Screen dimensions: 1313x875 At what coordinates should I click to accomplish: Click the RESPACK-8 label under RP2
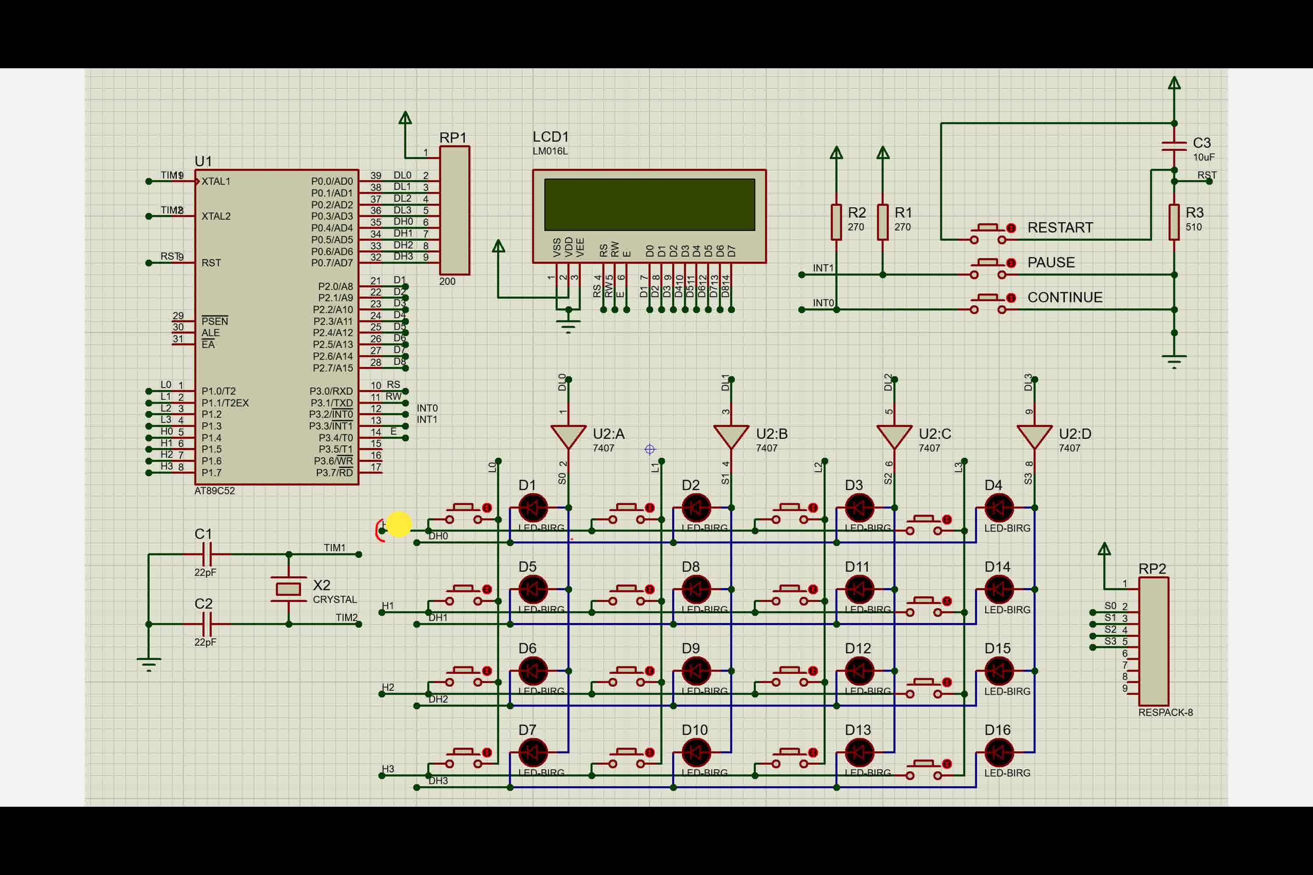(x=1166, y=713)
